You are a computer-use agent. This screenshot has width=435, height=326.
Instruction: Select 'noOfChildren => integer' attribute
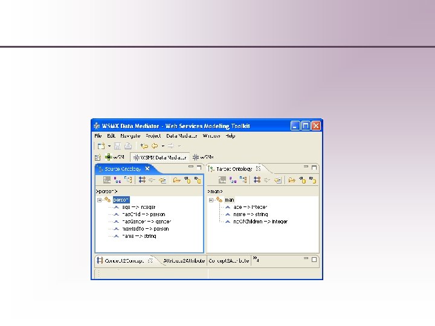260,222
